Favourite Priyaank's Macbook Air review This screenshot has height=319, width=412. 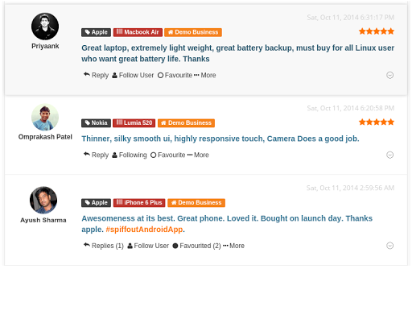click(175, 75)
